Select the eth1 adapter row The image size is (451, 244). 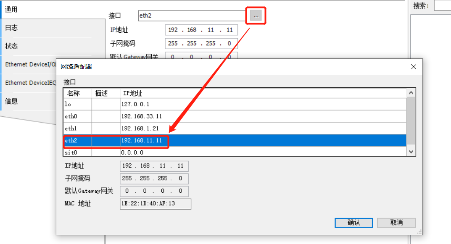point(126,129)
